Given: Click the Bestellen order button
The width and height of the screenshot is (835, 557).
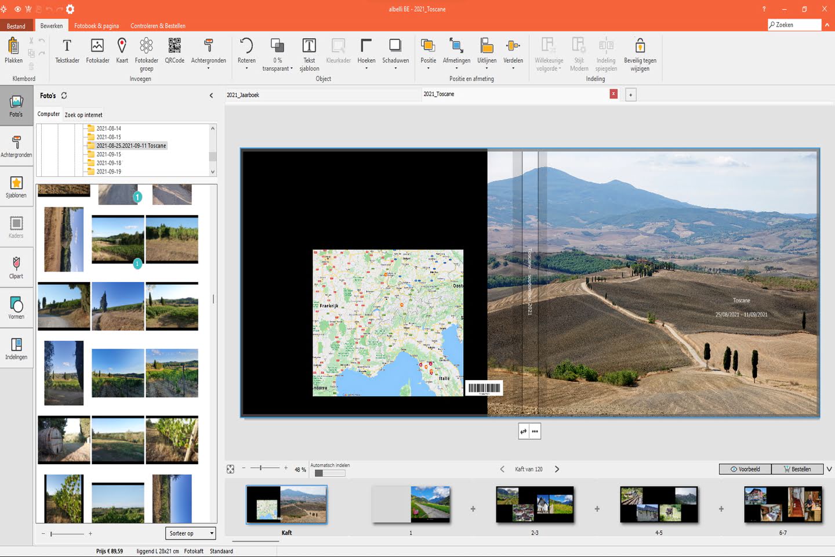Looking at the screenshot, I should click(797, 469).
